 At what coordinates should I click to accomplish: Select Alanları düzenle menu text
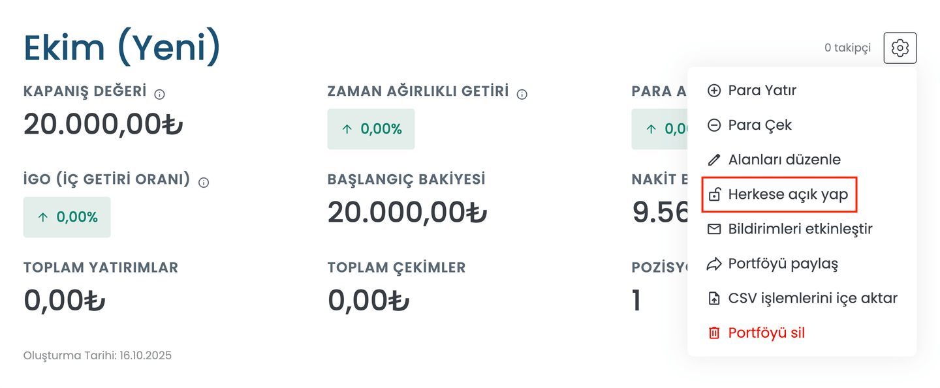tap(784, 160)
